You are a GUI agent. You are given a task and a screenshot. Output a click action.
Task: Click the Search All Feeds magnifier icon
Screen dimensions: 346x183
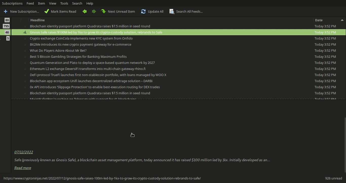click(x=172, y=11)
